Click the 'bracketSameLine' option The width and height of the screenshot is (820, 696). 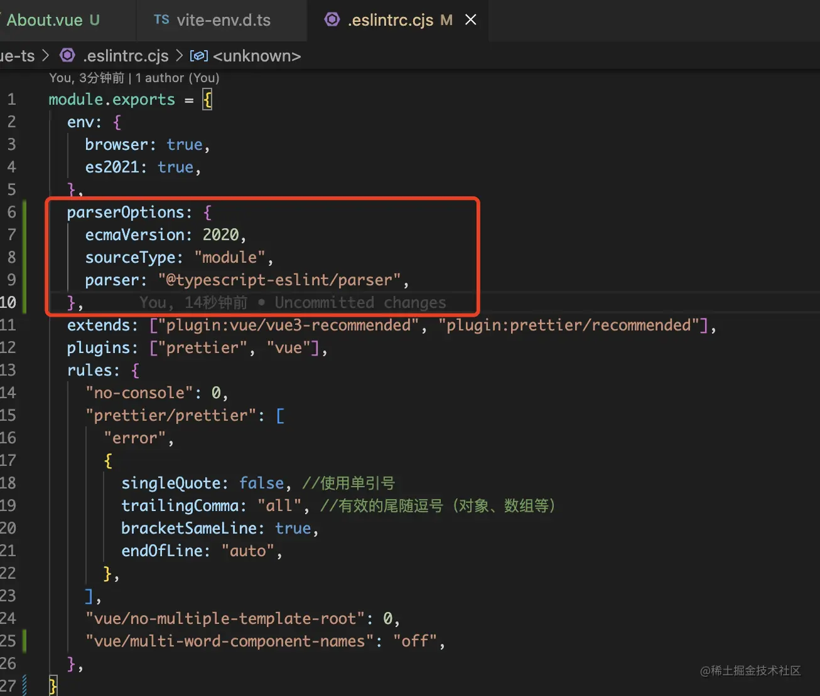(189, 529)
